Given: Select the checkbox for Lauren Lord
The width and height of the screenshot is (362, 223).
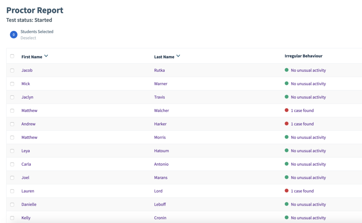Looking at the screenshot, I should click(12, 191).
